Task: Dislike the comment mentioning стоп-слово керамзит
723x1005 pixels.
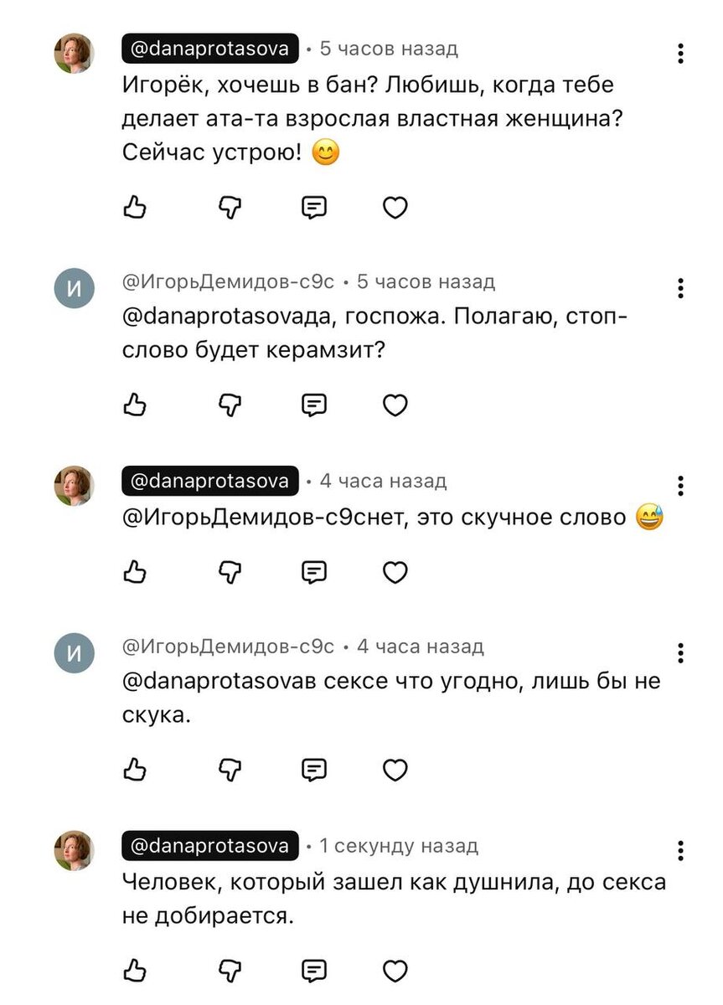Action: [x=229, y=405]
